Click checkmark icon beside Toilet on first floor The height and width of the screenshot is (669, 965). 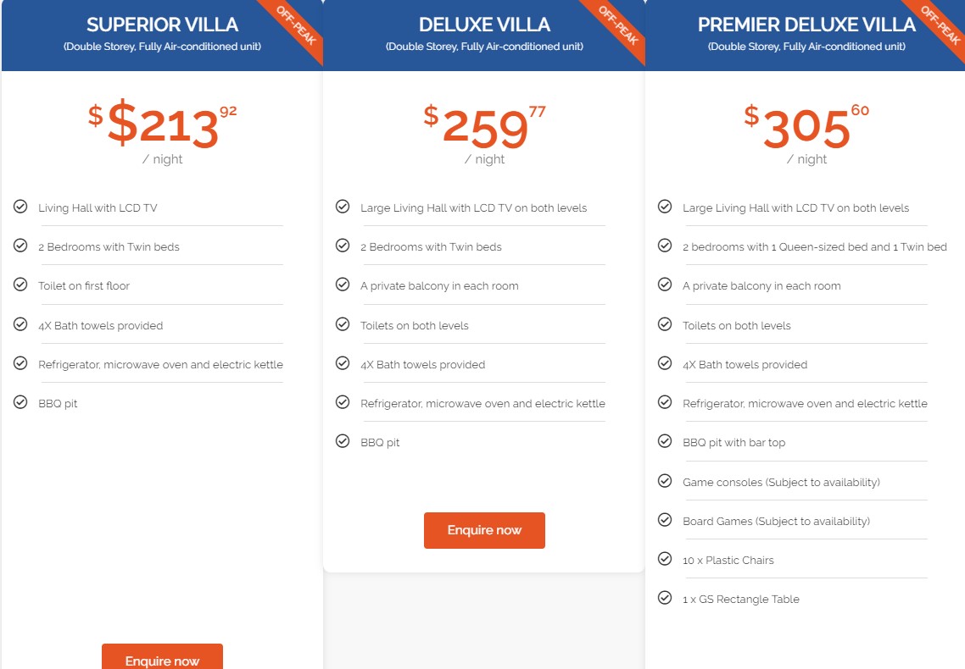click(x=20, y=285)
